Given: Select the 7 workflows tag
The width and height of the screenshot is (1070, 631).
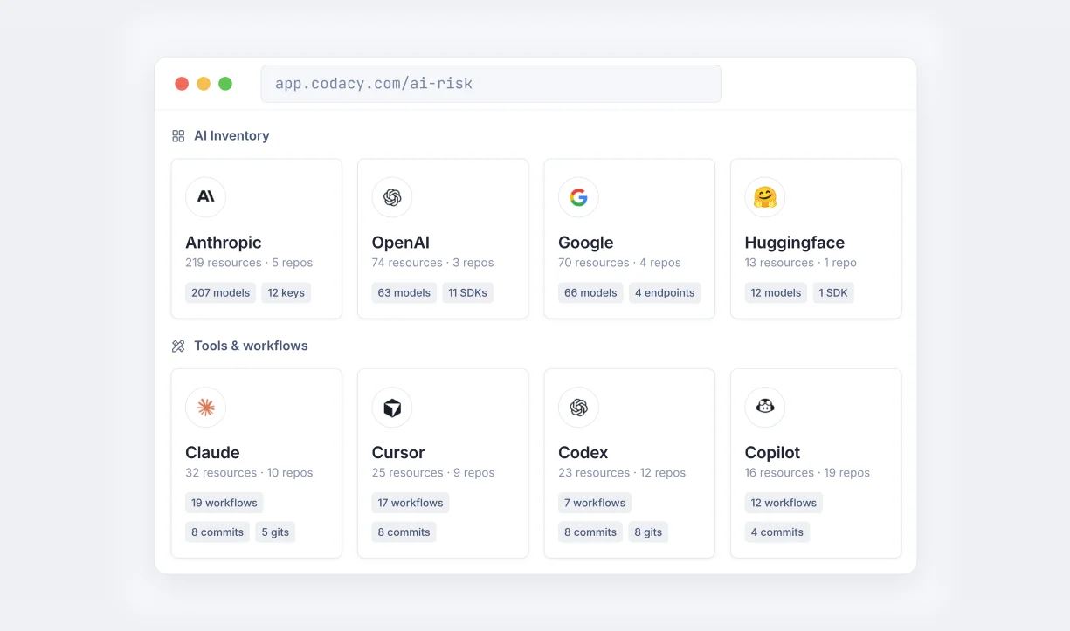Looking at the screenshot, I should (595, 503).
